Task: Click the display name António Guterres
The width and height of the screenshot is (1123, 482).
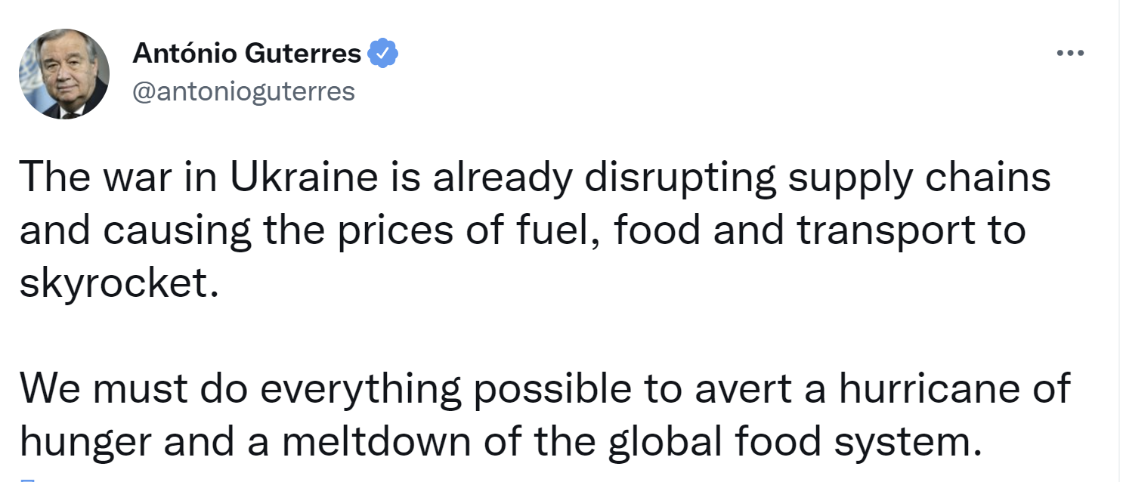Action: (x=246, y=54)
